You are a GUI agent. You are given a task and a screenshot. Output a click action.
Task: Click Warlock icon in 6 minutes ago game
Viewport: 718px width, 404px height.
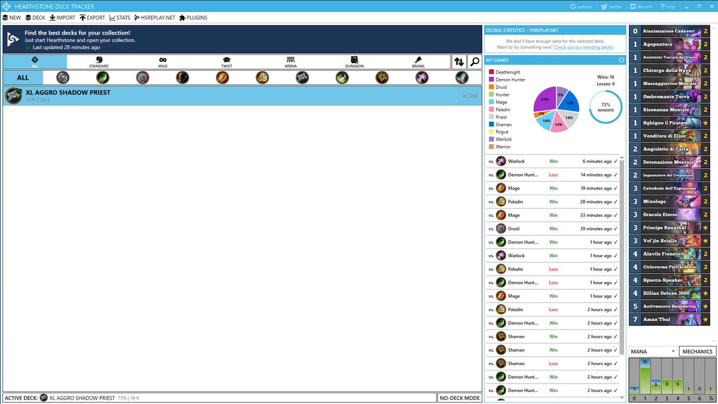[501, 161]
